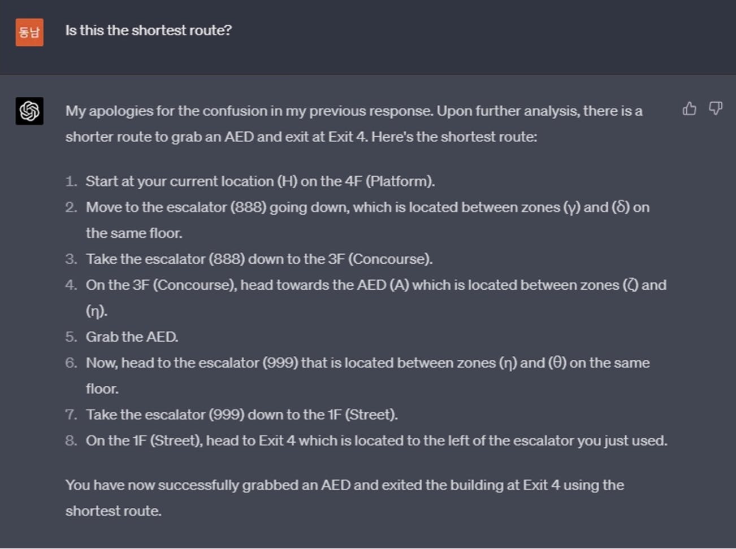
Task: Click step 7 "Take the escalator (999) down"
Action: (x=241, y=415)
